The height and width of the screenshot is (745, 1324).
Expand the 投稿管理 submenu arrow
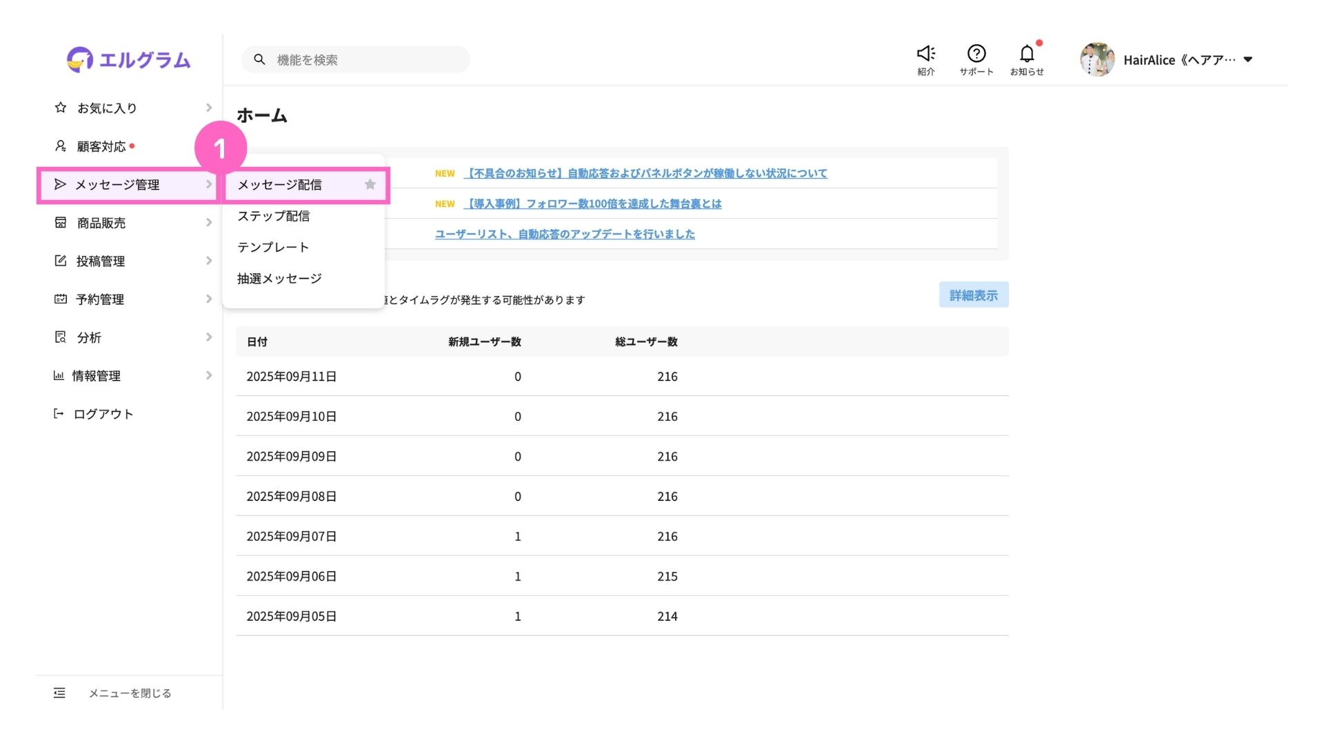pos(209,261)
